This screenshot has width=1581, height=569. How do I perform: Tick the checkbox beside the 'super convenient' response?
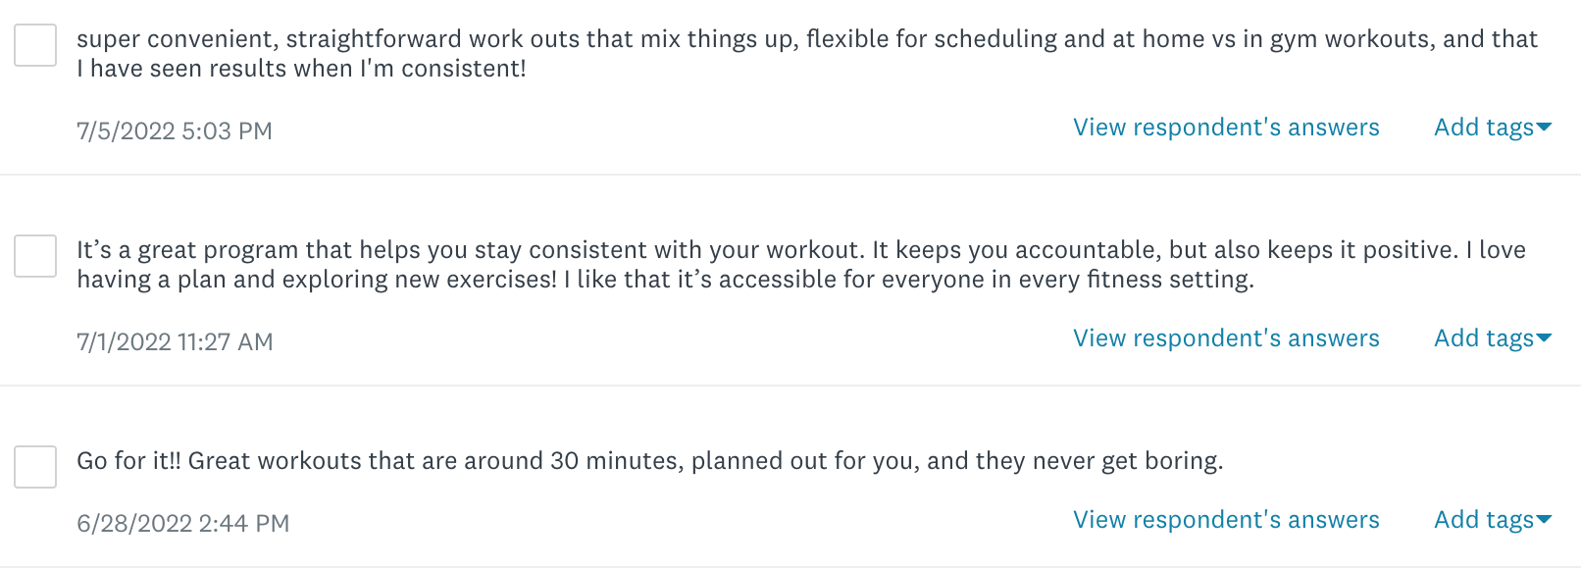35,45
